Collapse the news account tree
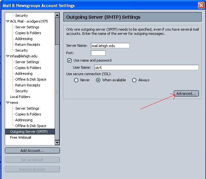The width and height of the screenshot is (206, 179). click(x=8, y=103)
